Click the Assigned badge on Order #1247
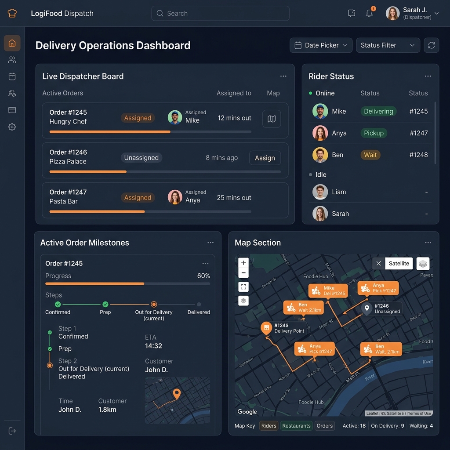This screenshot has height=450, width=450. pyautogui.click(x=138, y=198)
